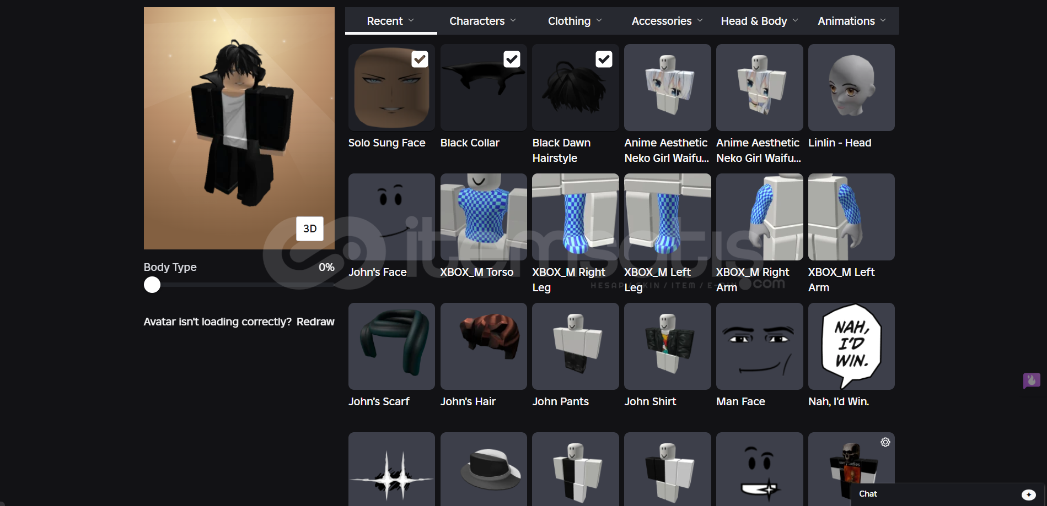Equip the John Pants item
Viewport: 1047px width, 506px height.
[x=576, y=346]
